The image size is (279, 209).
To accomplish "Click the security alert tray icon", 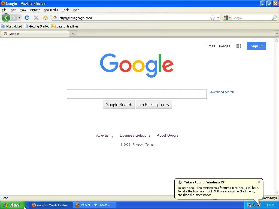I will click(x=249, y=205).
